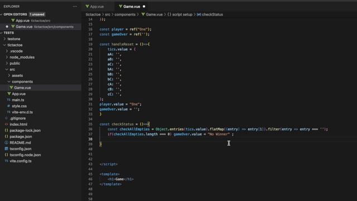357x201 pixels.
Task: Open App.vue in the src folder
Action: [18, 94]
